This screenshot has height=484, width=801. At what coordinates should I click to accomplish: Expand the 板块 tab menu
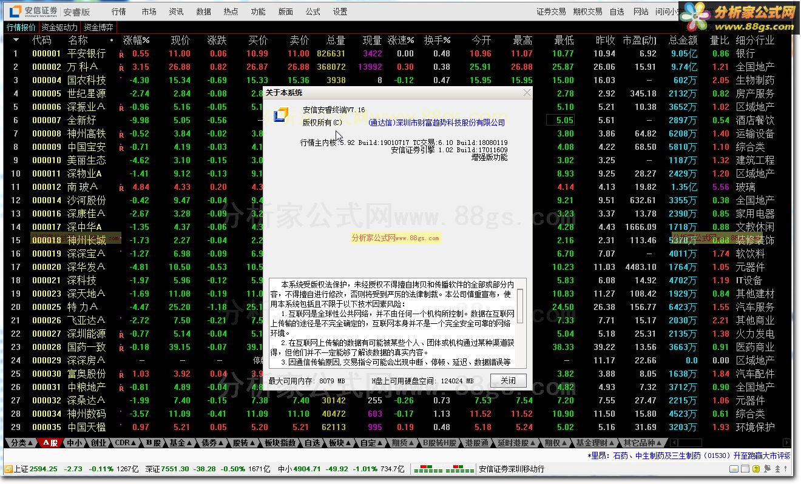point(340,443)
